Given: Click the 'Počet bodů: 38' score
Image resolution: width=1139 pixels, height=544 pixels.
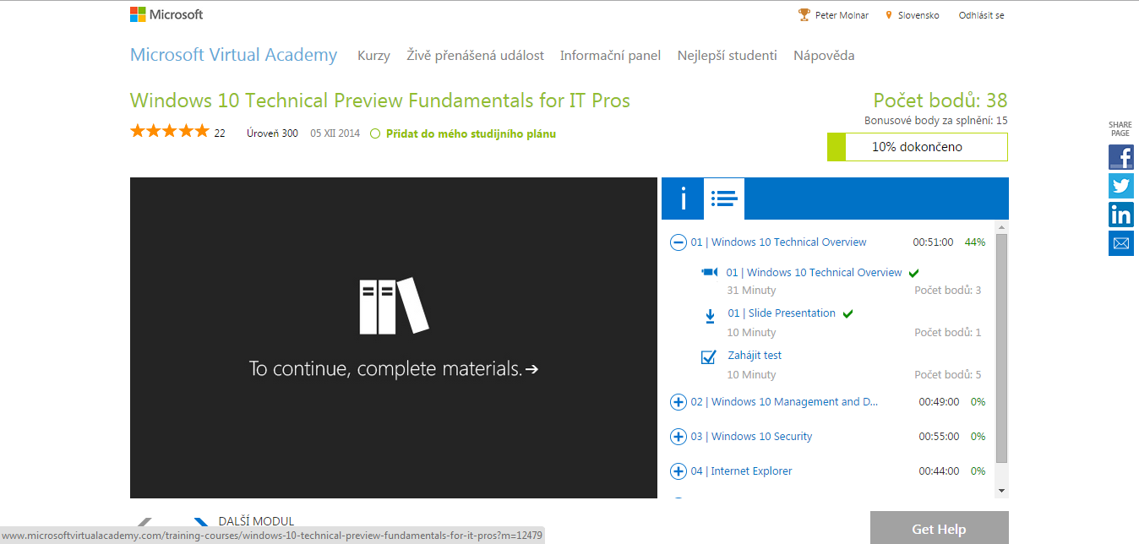Looking at the screenshot, I should pos(940,101).
